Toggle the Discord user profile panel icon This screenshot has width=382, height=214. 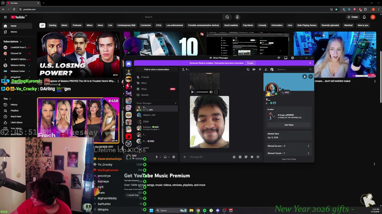pyautogui.click(x=272, y=69)
